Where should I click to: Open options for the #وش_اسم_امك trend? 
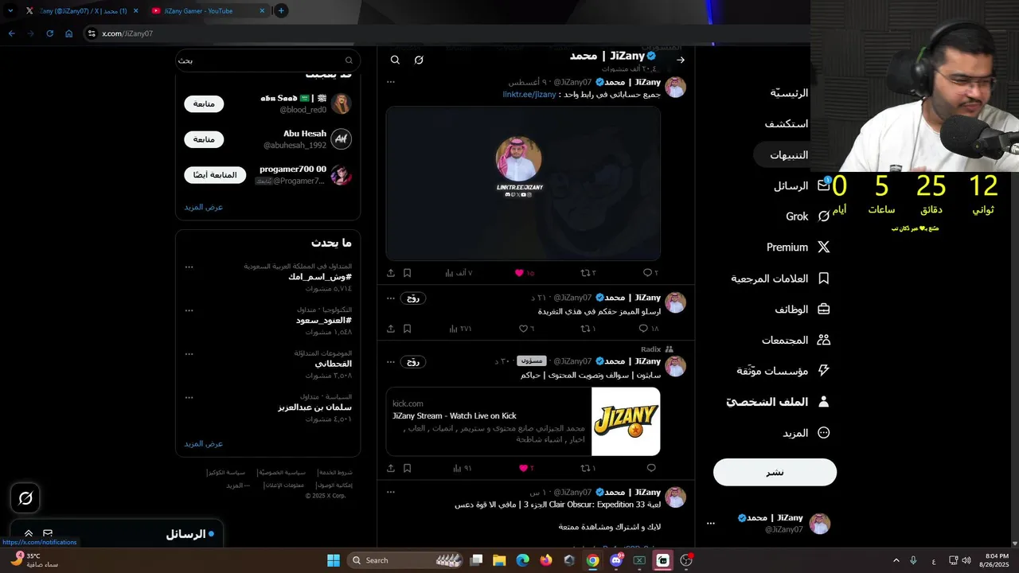pyautogui.click(x=189, y=267)
